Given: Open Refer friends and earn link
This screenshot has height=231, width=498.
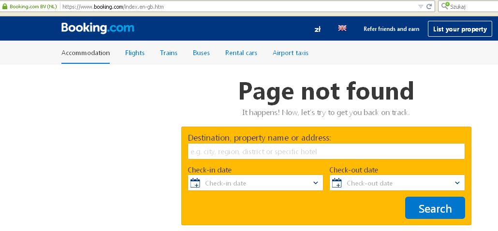Looking at the screenshot, I should coord(391,29).
